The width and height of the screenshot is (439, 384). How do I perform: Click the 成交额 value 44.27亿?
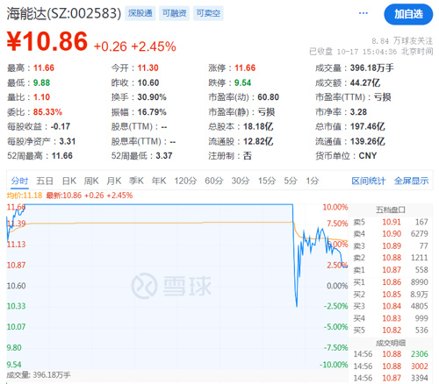coord(365,83)
